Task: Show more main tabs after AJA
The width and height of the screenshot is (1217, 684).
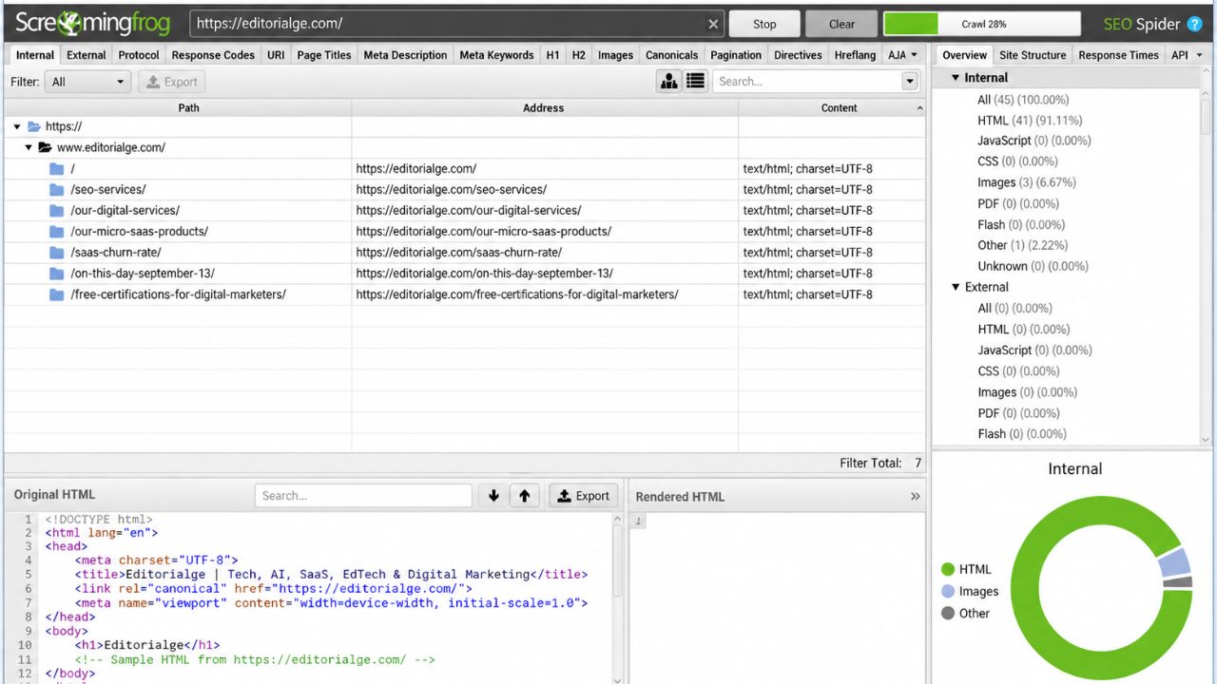Action: tap(915, 55)
